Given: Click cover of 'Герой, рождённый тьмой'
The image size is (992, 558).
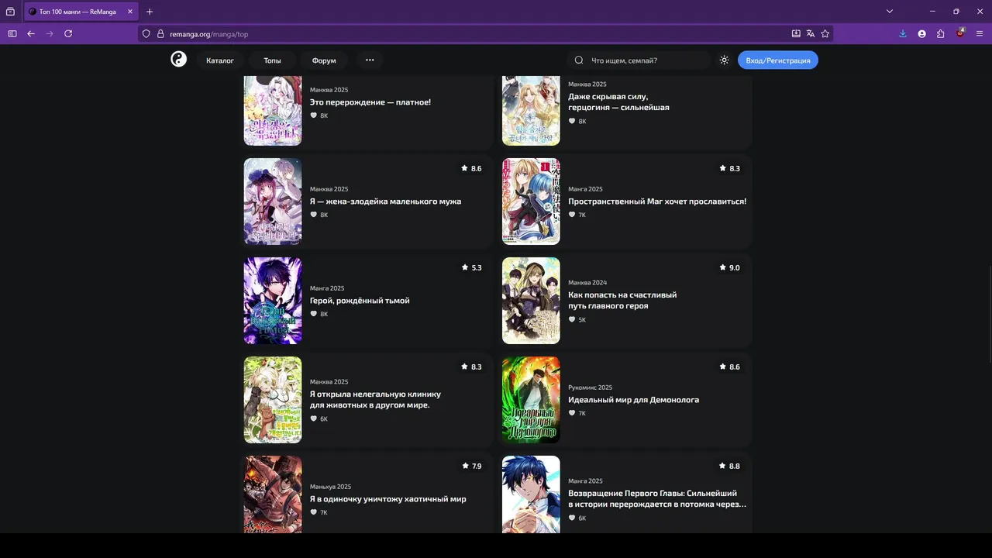Looking at the screenshot, I should pos(273,301).
